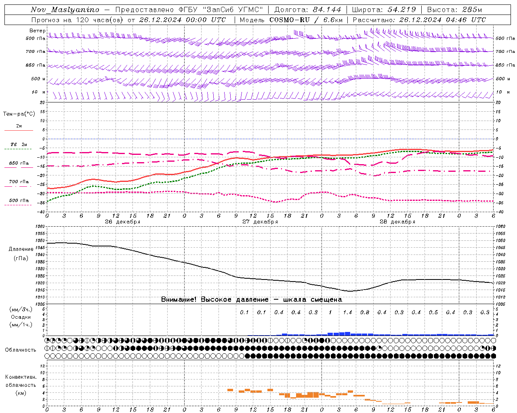517x413 pixels.
Task: Click the 'Осадки' precipitation label
Action: 21,317
